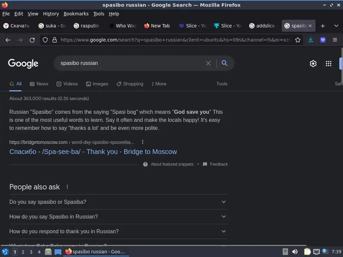Viewport: 343px width, 257px height.
Task: Switch to workspace 4 in taskbar
Action: (39, 252)
